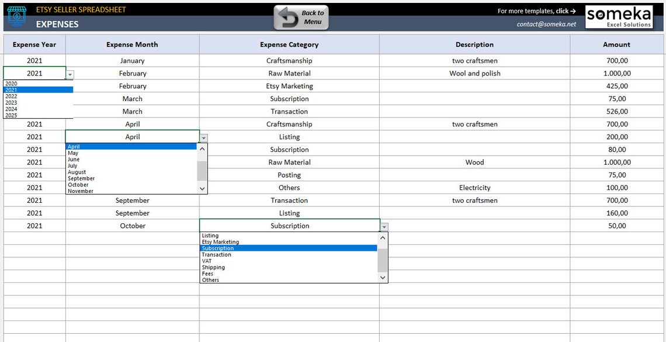
Task: Pick November from the month list
Action: tap(131, 191)
